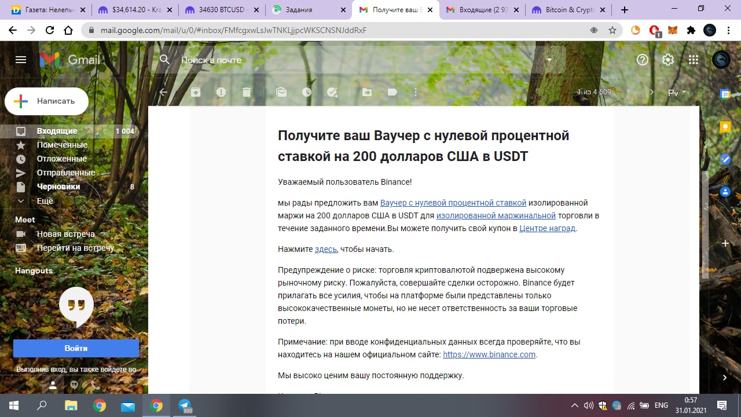Open File Explorer from the taskbar
This screenshot has width=741, height=417.
coord(71,405)
